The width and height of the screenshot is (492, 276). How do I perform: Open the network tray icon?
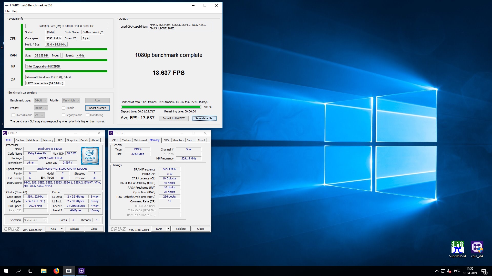(x=443, y=271)
